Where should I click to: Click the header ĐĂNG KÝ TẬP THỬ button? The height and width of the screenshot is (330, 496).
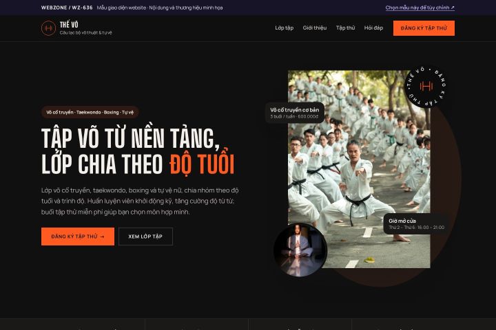point(424,28)
